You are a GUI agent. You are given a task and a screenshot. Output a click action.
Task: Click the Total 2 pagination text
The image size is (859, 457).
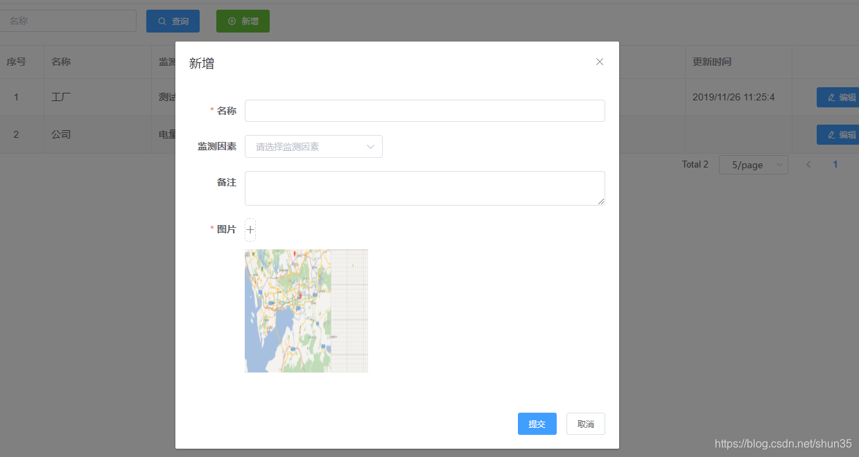[x=695, y=165]
